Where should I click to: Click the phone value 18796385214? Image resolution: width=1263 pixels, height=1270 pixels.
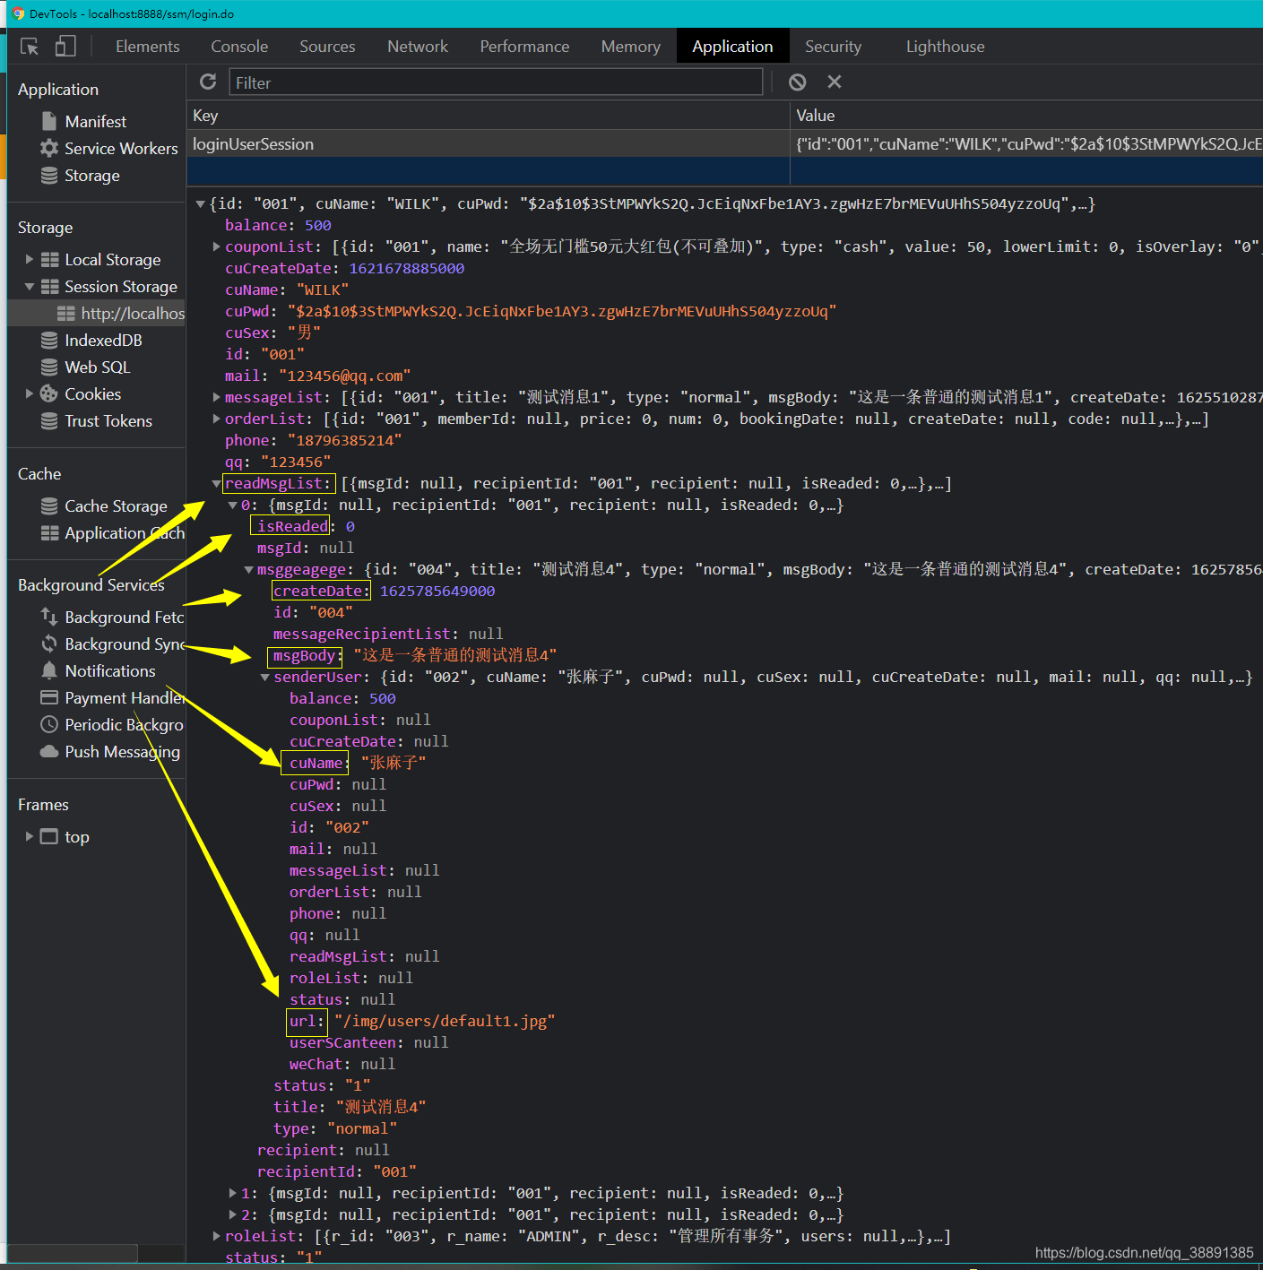pos(344,441)
